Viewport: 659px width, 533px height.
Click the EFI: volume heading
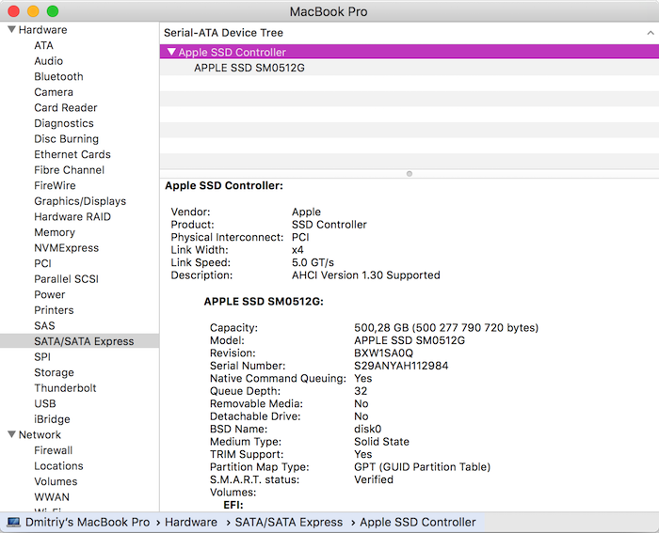[233, 505]
